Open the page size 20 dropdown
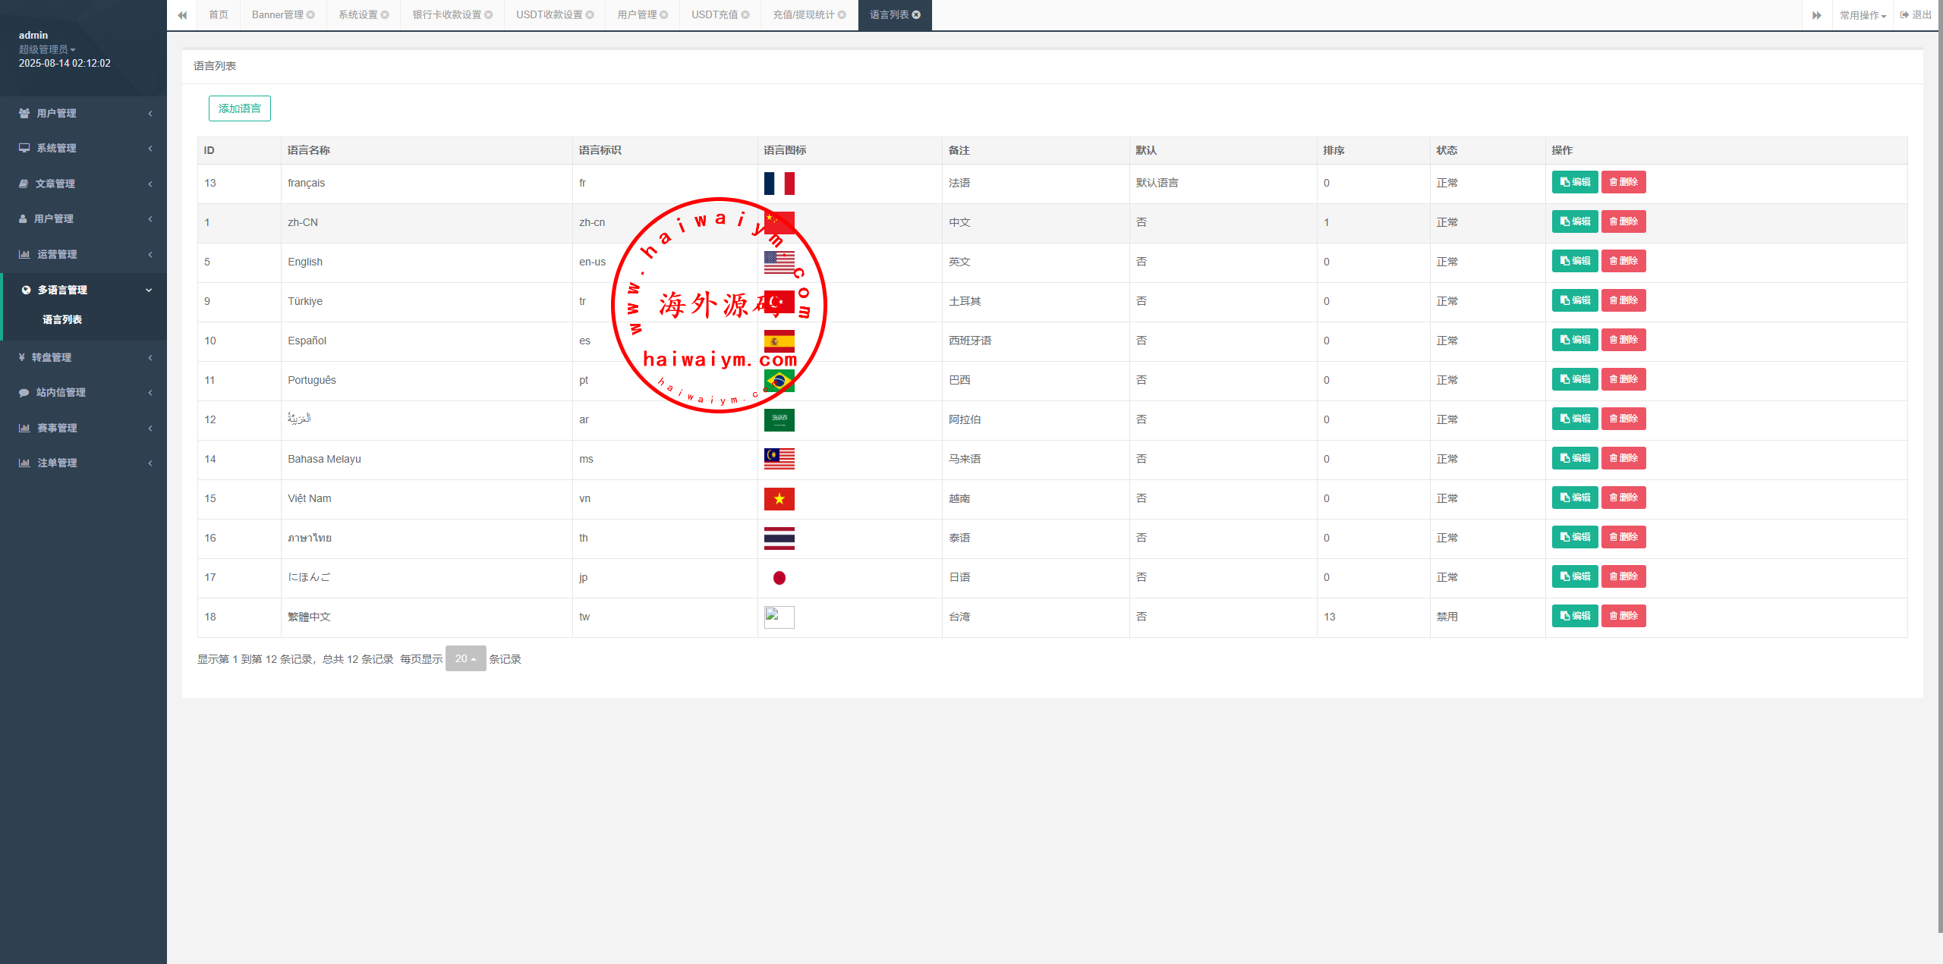1943x964 pixels. pos(465,658)
